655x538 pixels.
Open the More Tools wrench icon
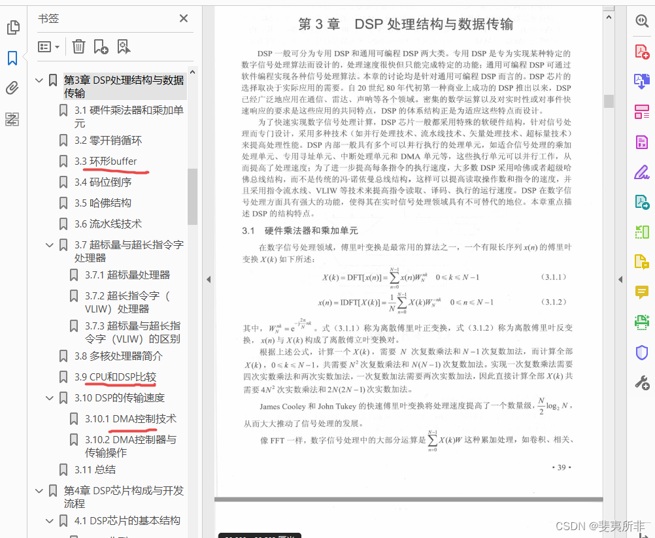[642, 382]
